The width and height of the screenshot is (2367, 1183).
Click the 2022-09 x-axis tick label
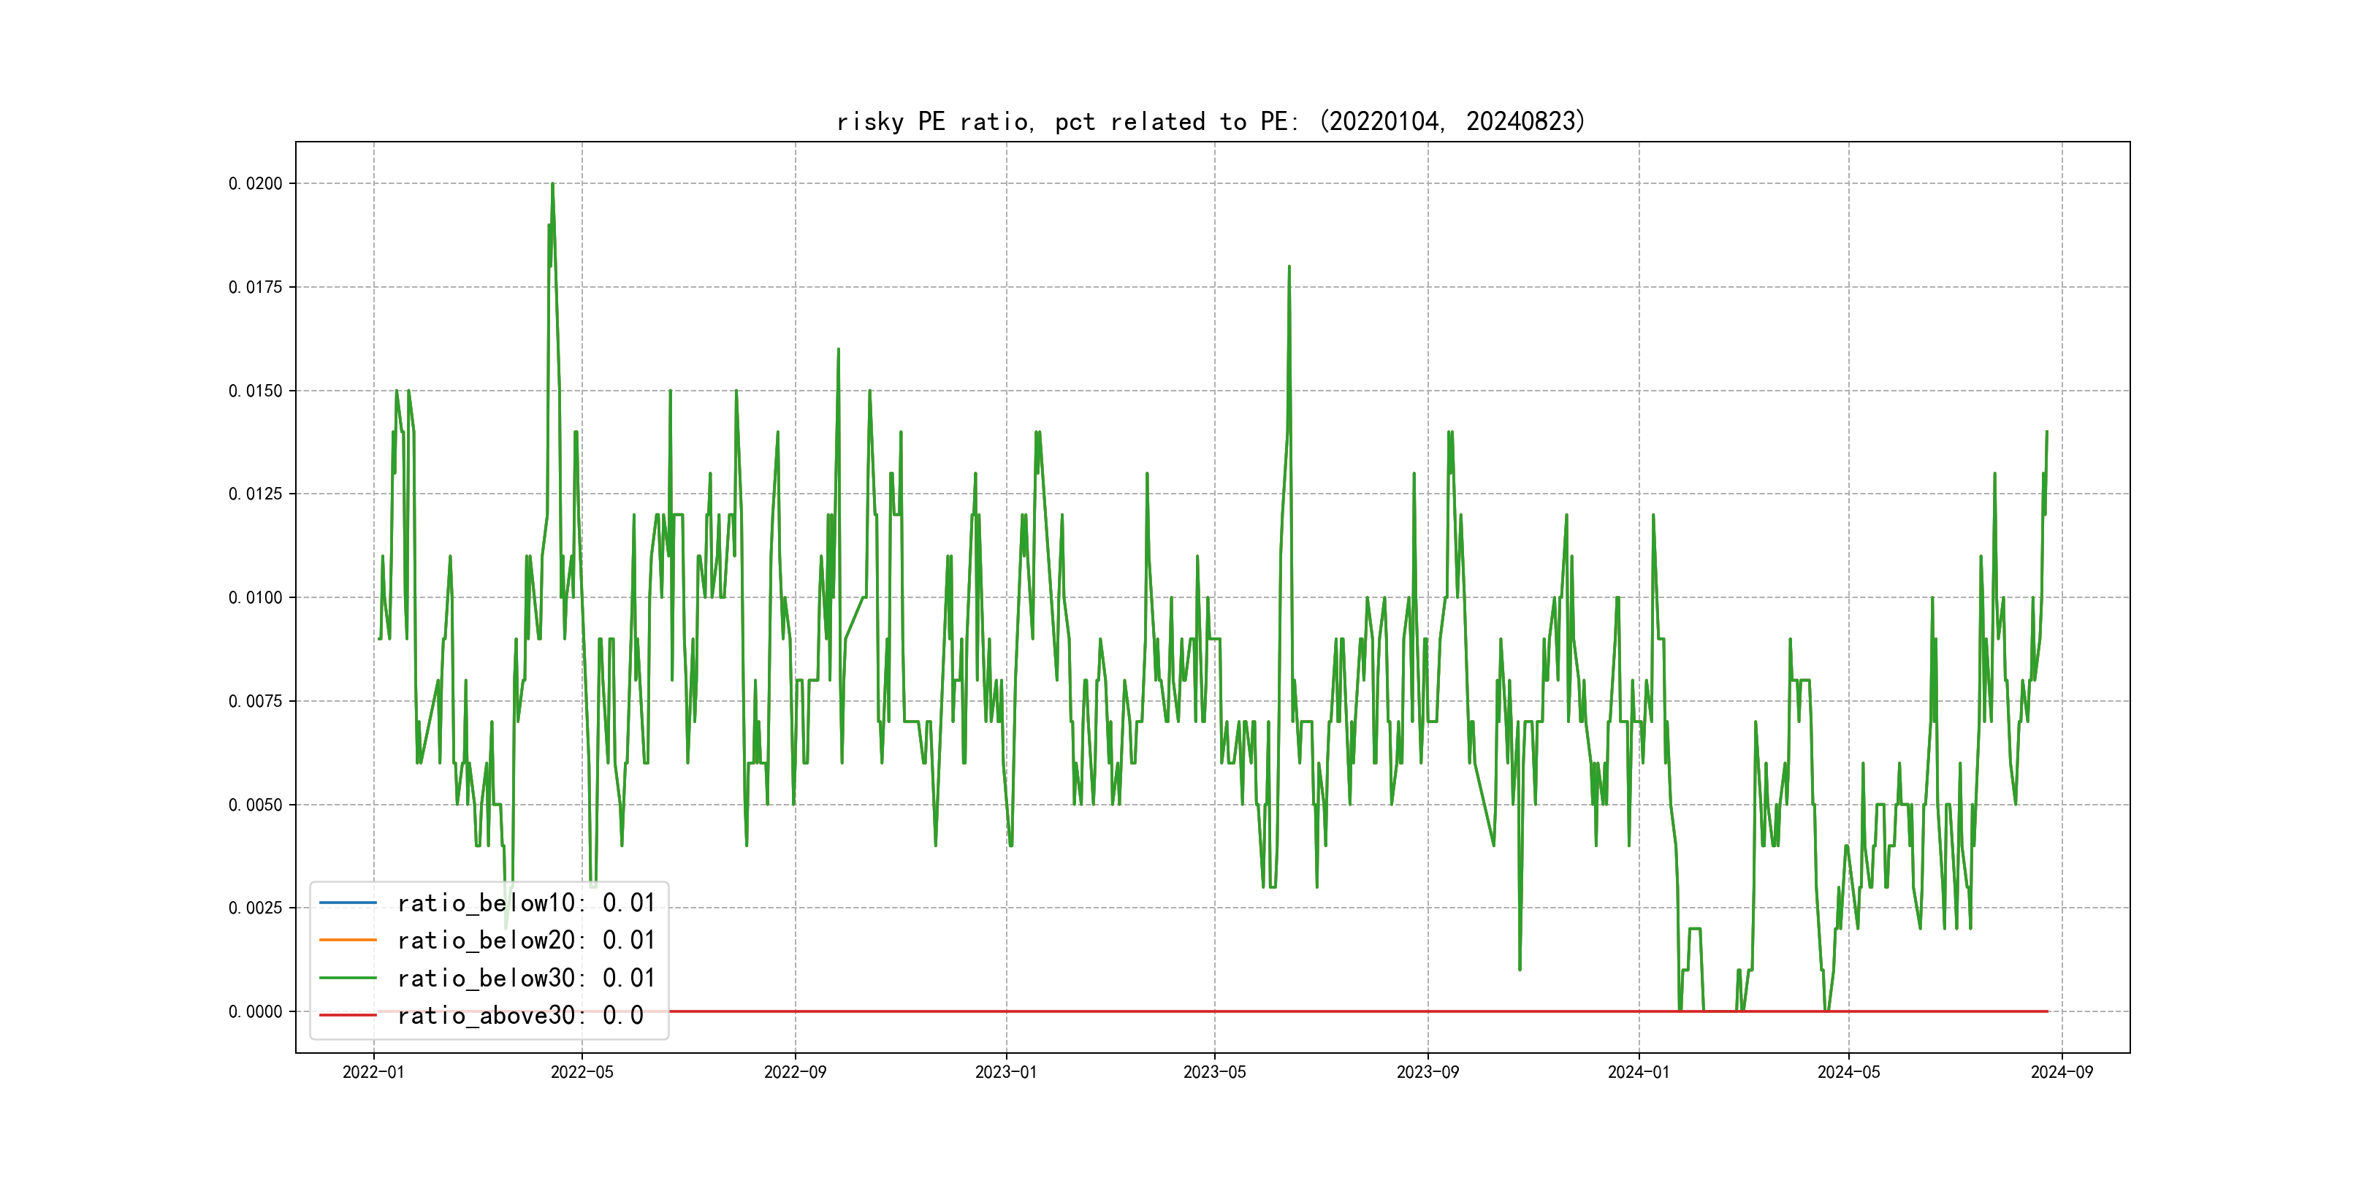(795, 1072)
